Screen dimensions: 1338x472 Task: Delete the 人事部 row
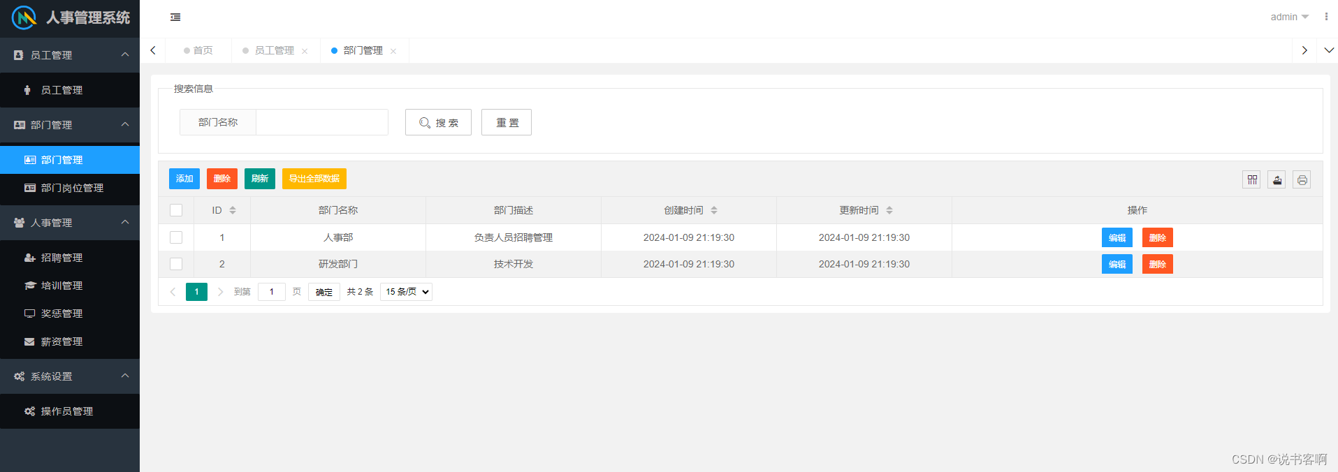click(x=1158, y=237)
